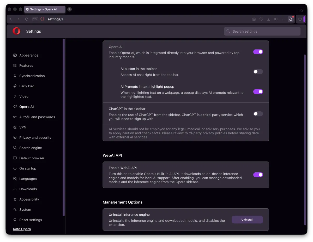Click the Opera logo in Settings header
Screen dimensions: 313x242
16,31
